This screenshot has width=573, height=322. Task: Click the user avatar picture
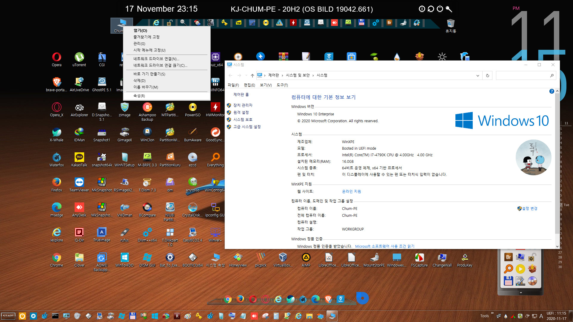pyautogui.click(x=533, y=157)
